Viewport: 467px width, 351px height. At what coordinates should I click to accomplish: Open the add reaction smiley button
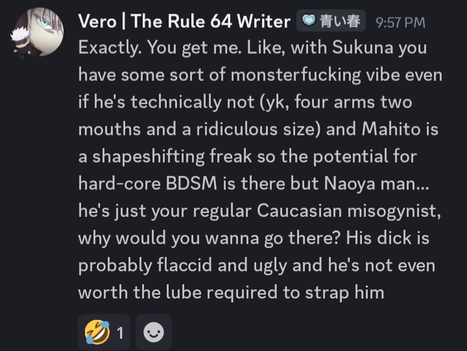154,332
